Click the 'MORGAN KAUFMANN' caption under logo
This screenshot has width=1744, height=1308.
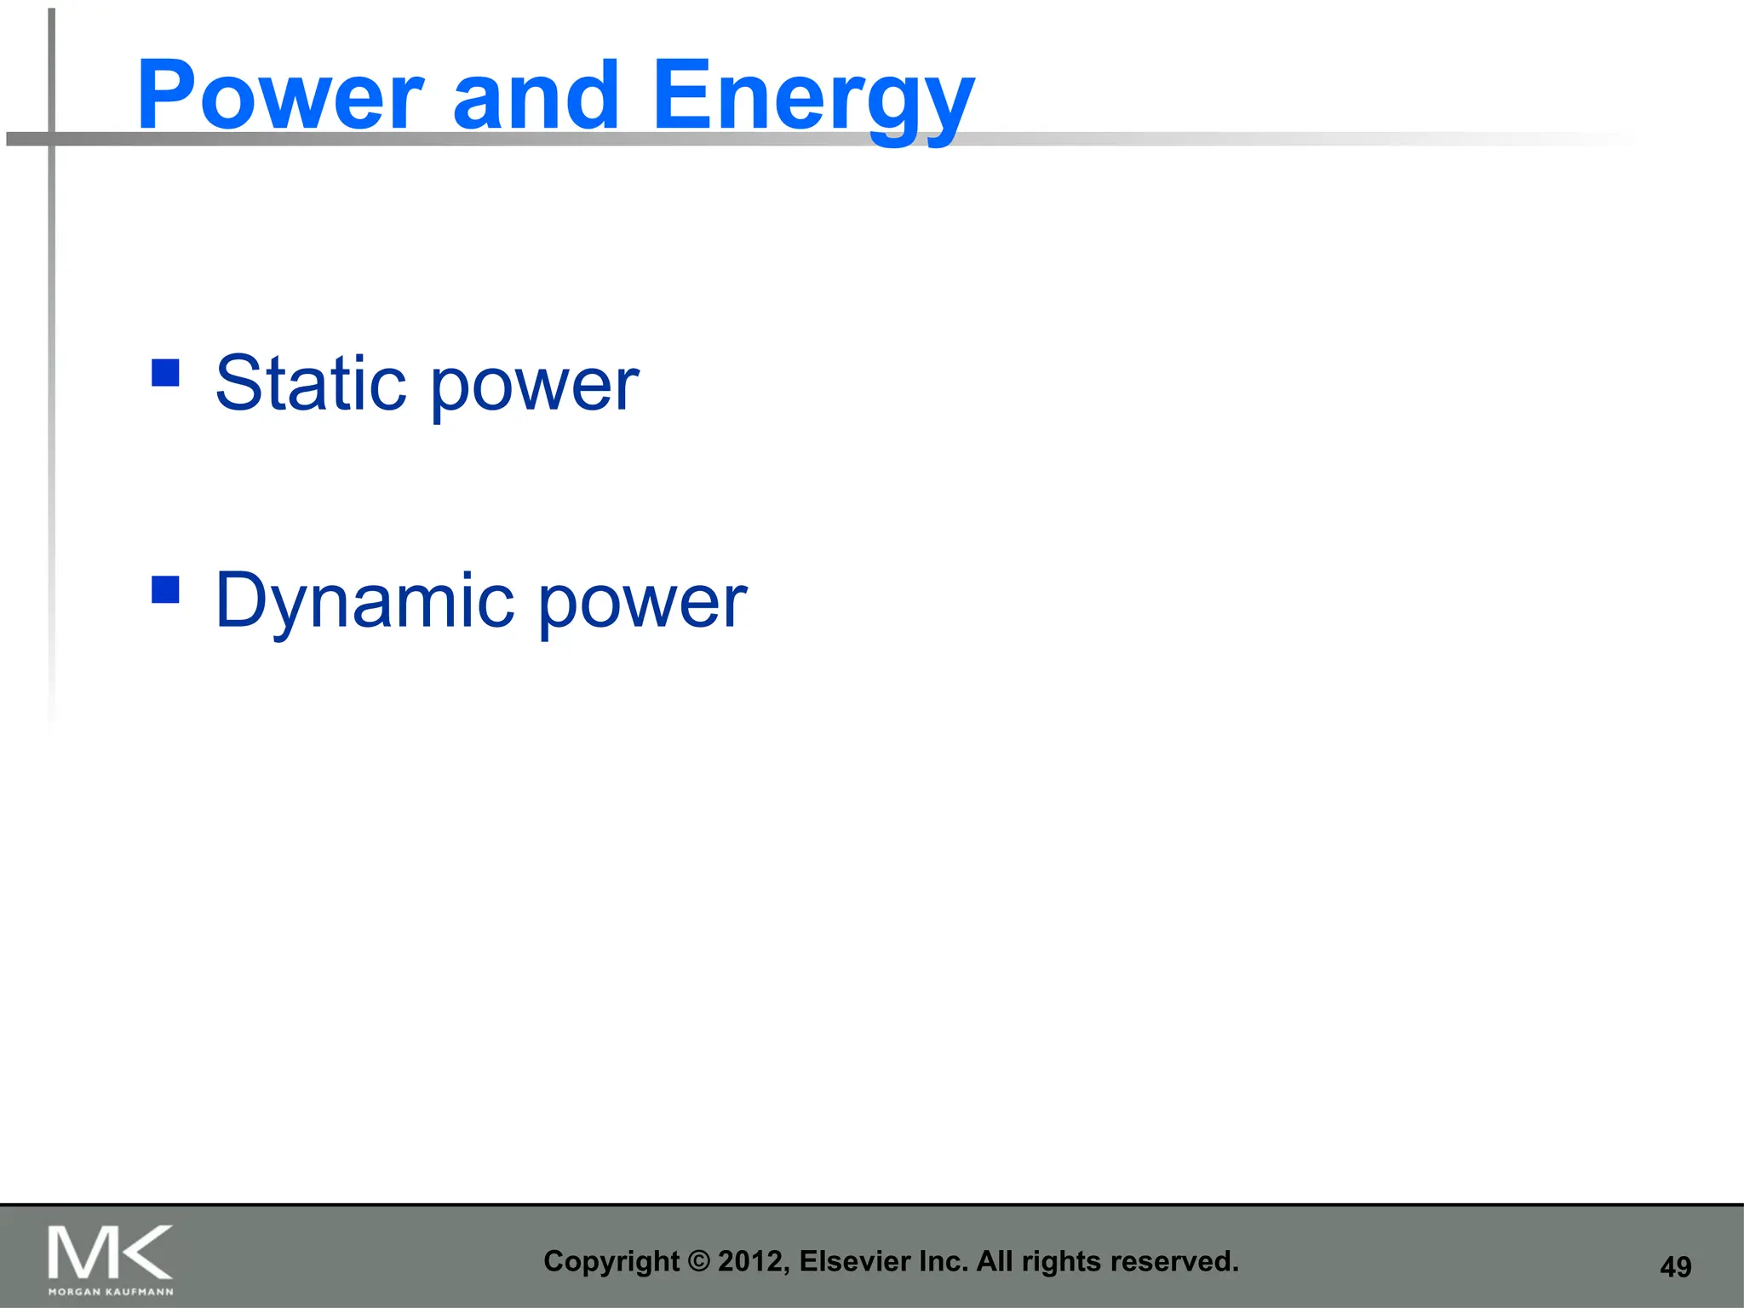[111, 1292]
